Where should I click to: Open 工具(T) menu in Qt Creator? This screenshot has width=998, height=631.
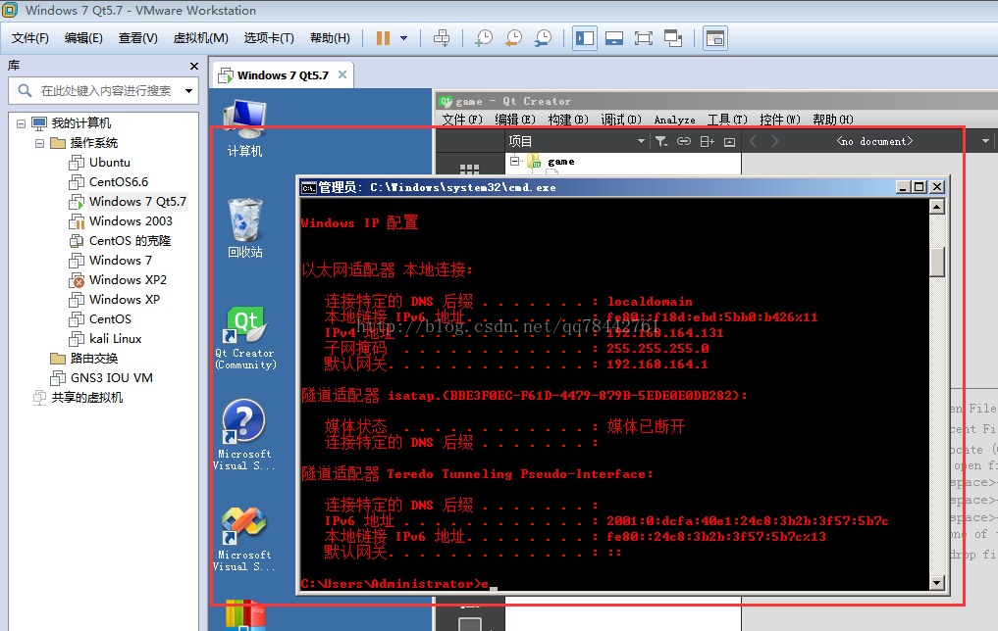[x=727, y=120]
